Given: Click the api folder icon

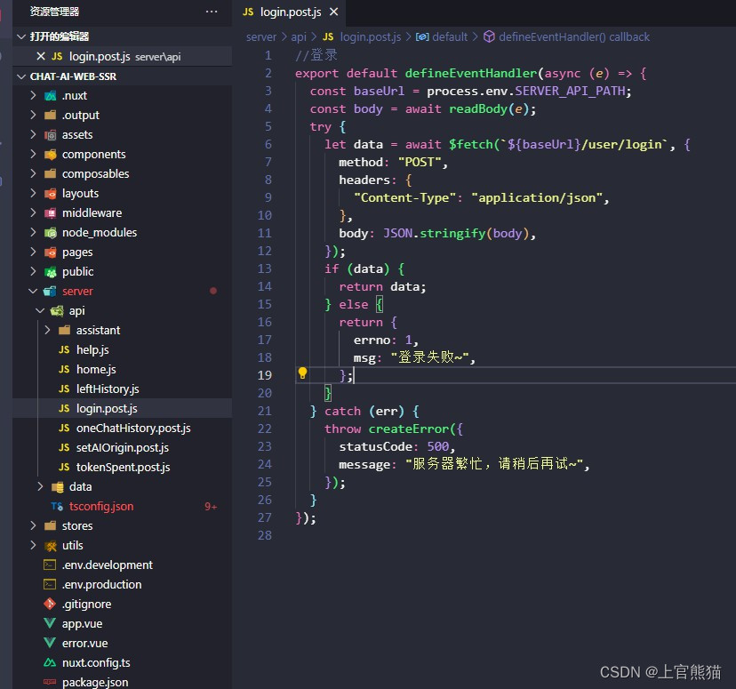Looking at the screenshot, I should [57, 310].
